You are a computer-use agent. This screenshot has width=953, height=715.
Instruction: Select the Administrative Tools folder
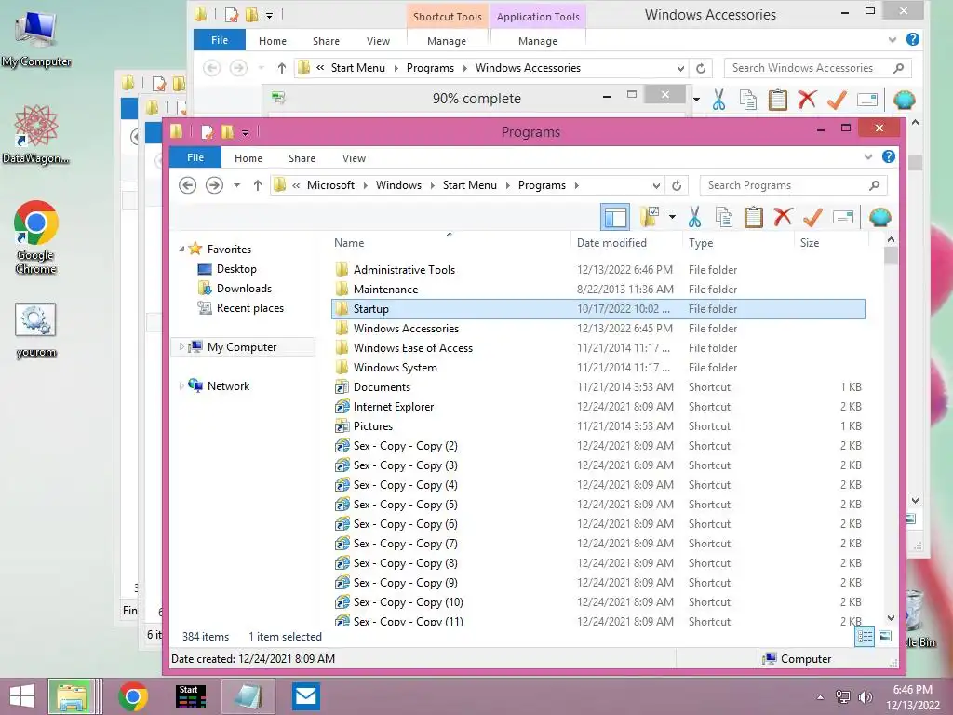[598, 269]
